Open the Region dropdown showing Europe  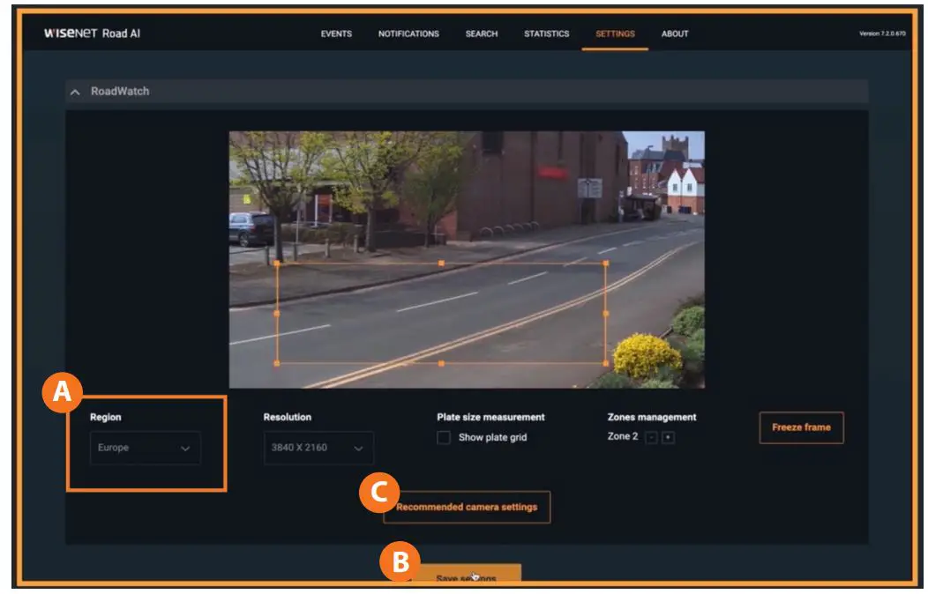point(147,449)
